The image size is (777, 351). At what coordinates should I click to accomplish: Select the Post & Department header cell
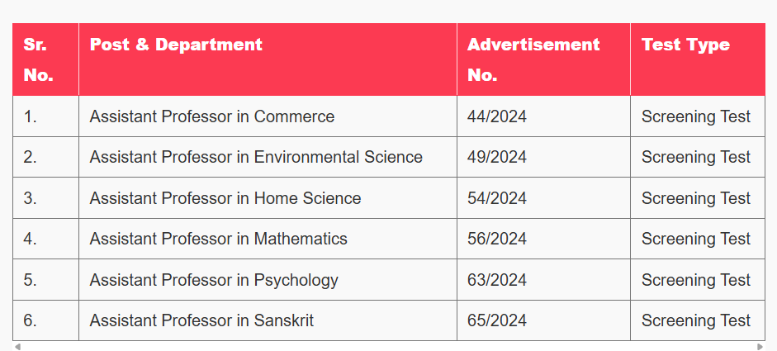(268, 59)
